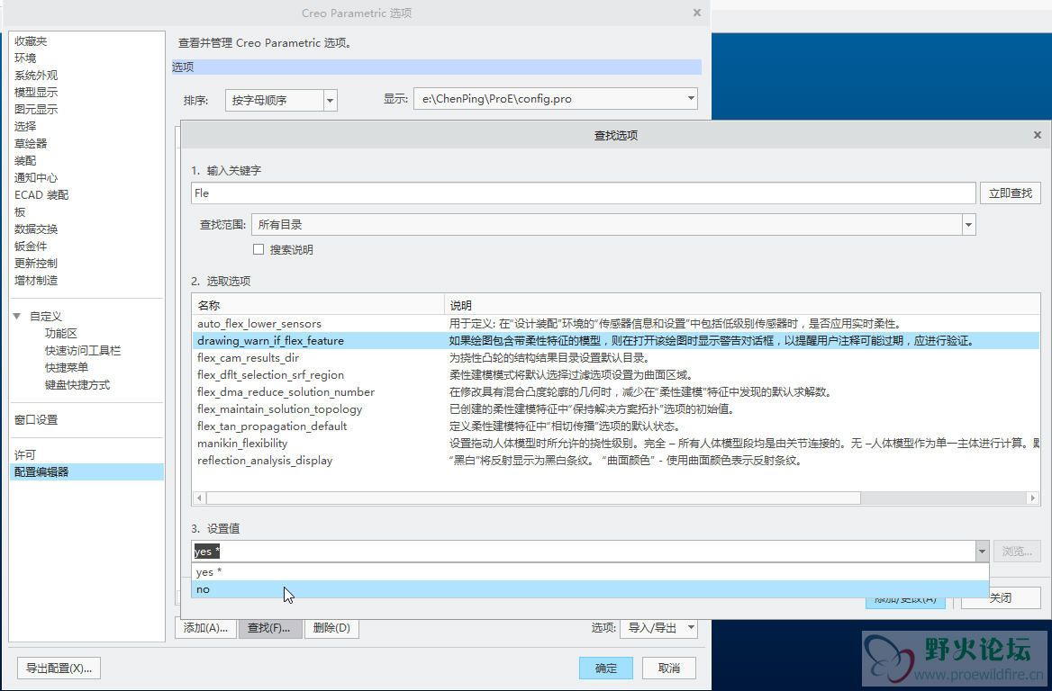
Task: Confirm with 确定 button
Action: tap(606, 669)
